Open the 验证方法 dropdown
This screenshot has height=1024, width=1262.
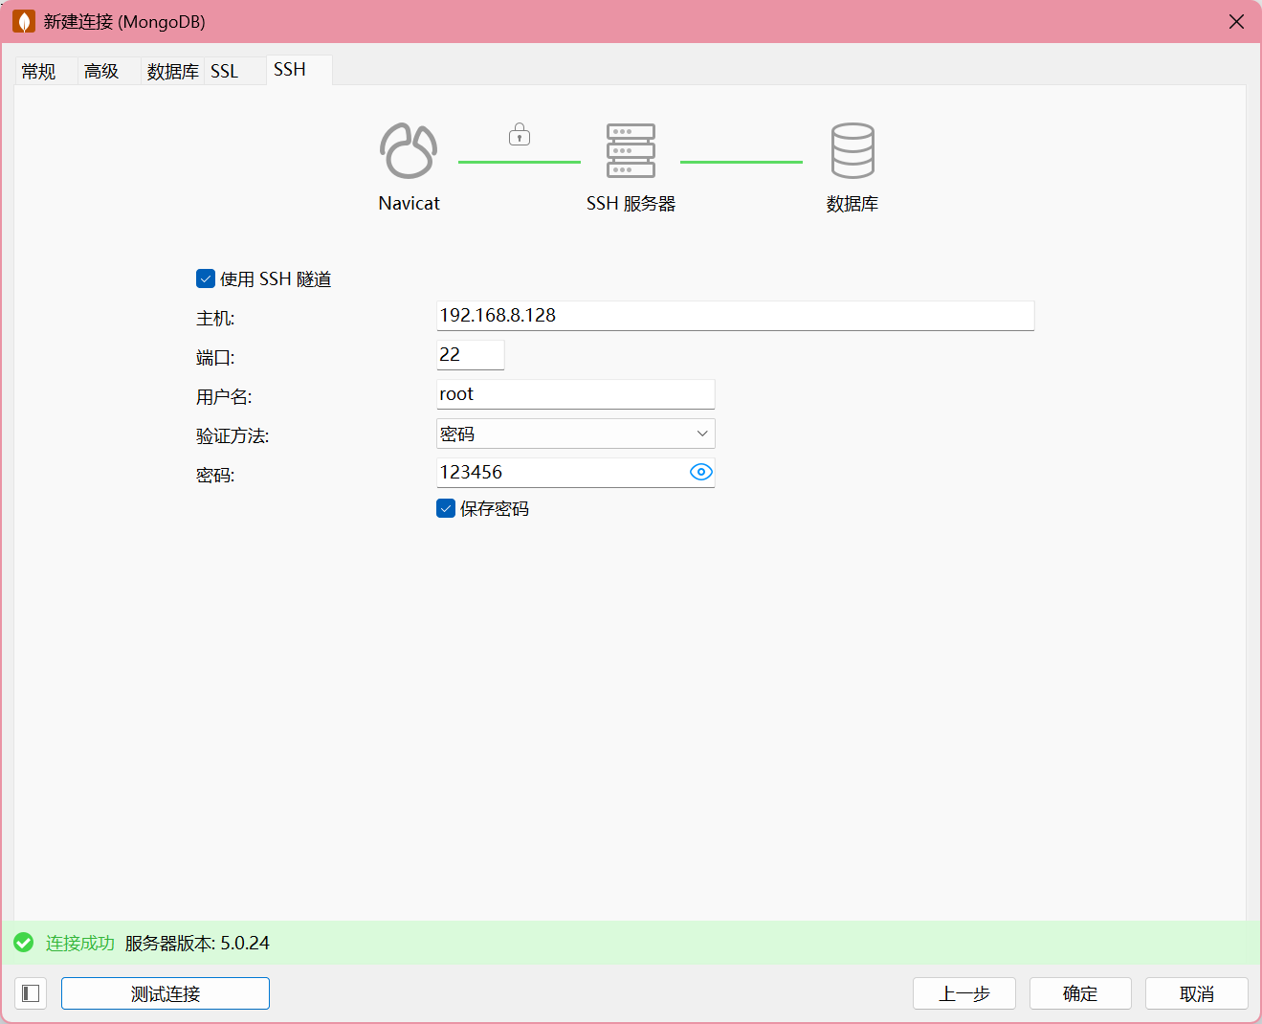click(x=576, y=434)
